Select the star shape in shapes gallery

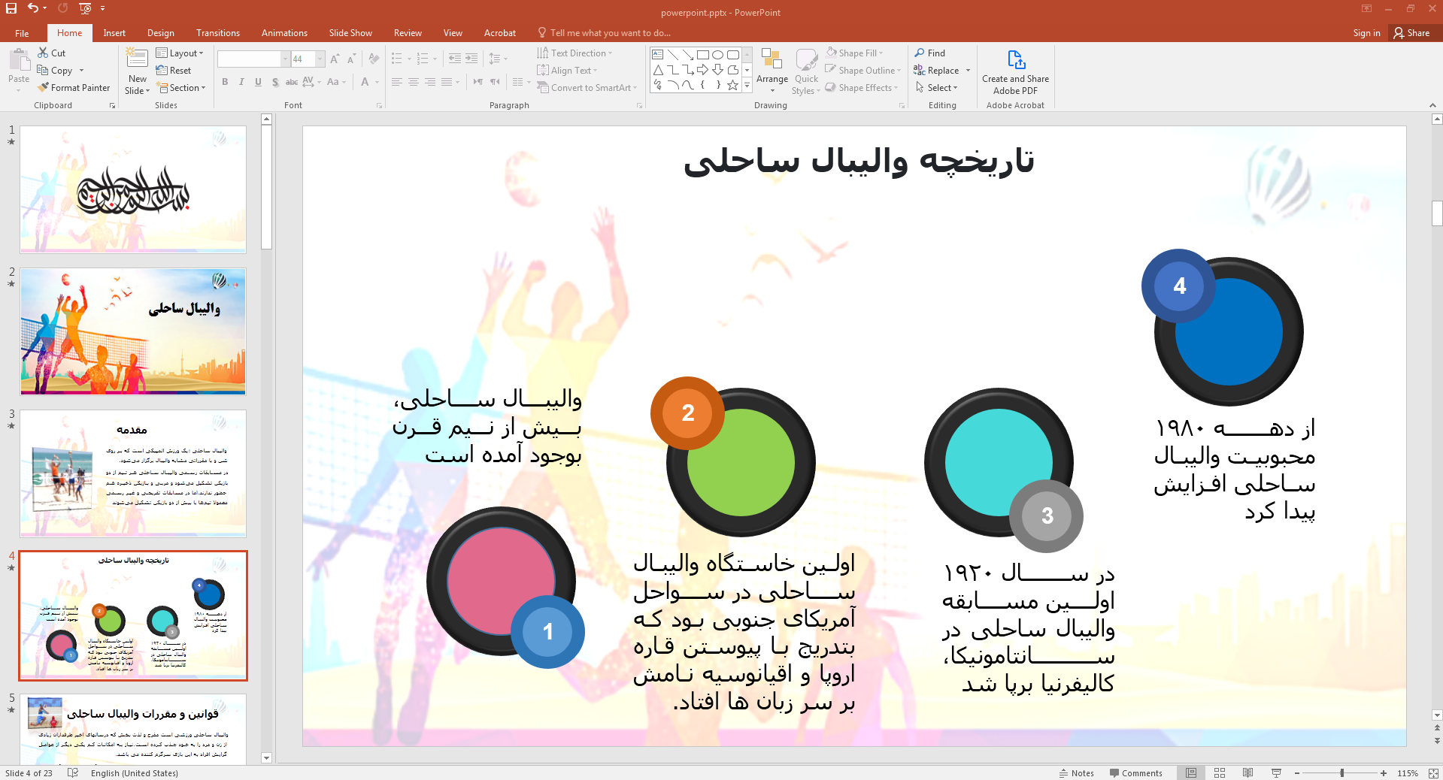[732, 85]
